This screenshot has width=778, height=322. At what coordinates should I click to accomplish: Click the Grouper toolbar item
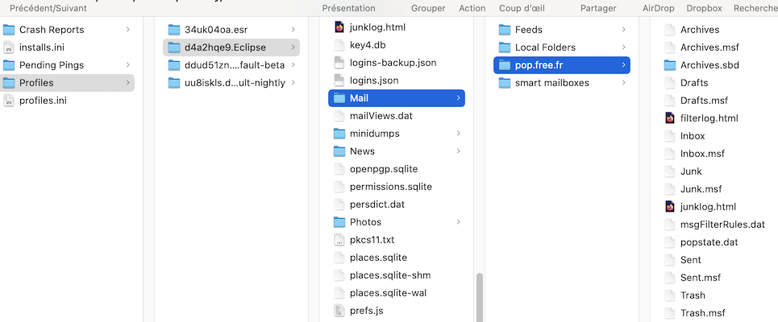(x=428, y=8)
